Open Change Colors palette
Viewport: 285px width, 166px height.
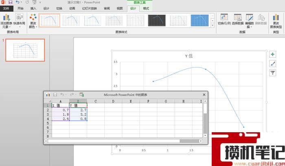33,21
